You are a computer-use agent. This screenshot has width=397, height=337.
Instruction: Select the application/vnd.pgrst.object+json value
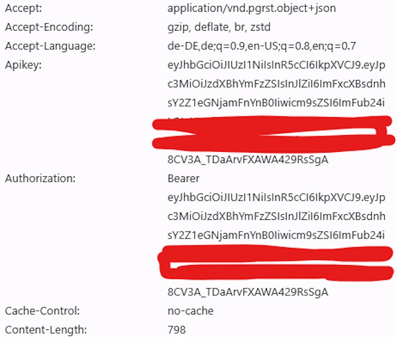252,8
